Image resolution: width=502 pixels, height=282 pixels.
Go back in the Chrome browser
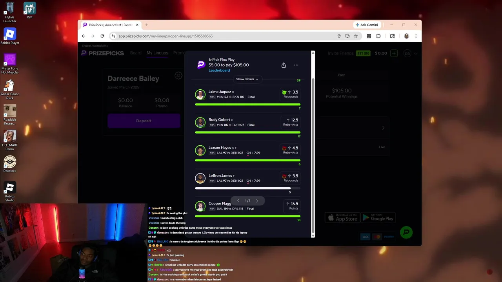click(84, 36)
